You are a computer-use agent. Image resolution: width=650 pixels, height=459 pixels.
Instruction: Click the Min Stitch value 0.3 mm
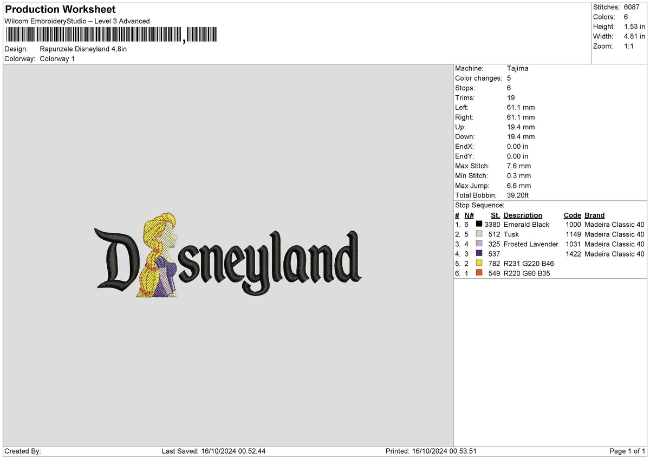519,175
